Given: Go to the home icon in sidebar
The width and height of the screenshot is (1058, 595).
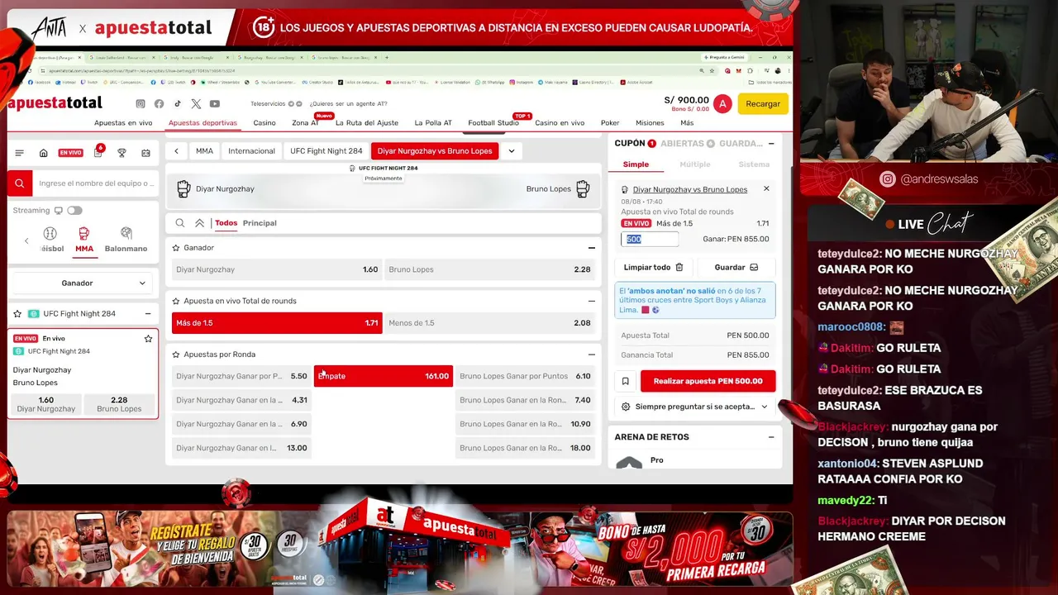Looking at the screenshot, I should (x=44, y=153).
